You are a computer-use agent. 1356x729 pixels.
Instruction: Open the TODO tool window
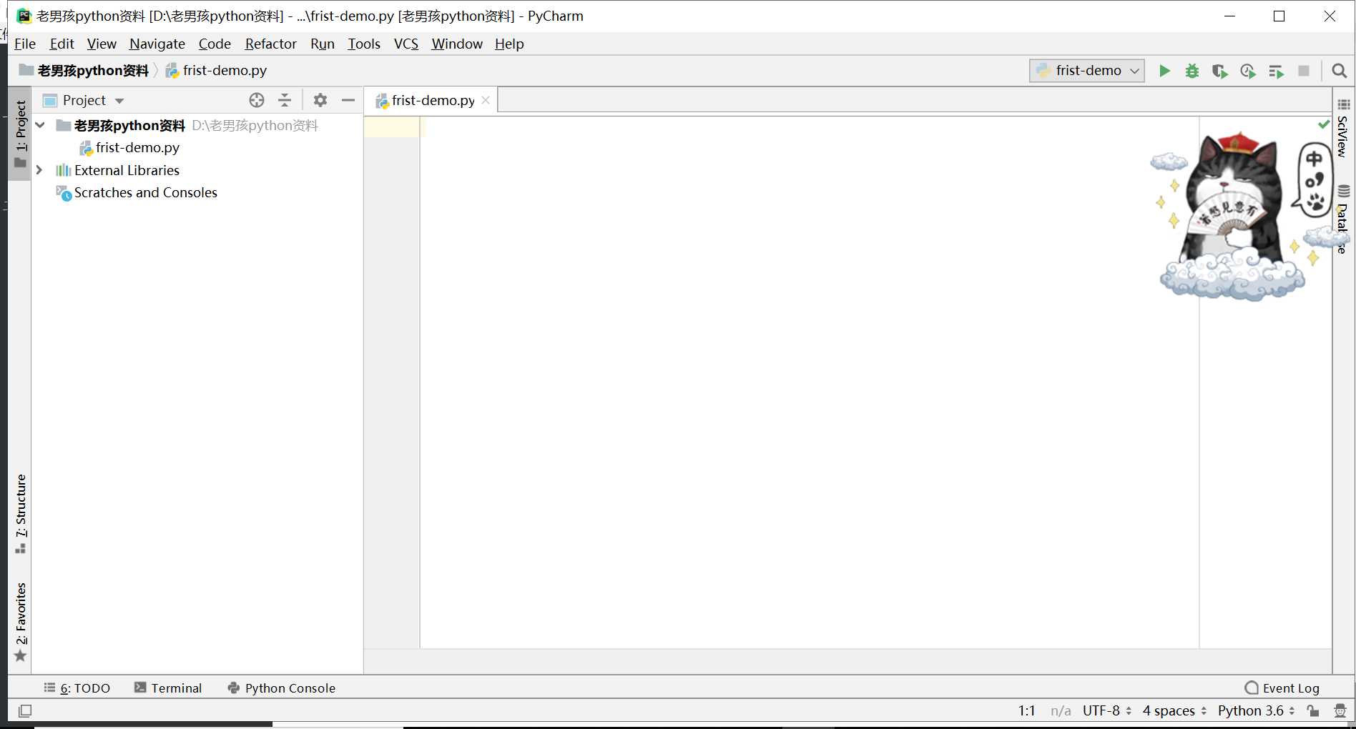pyautogui.click(x=77, y=688)
